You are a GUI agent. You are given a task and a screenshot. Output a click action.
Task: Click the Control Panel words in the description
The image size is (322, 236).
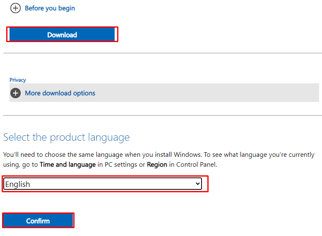point(196,165)
